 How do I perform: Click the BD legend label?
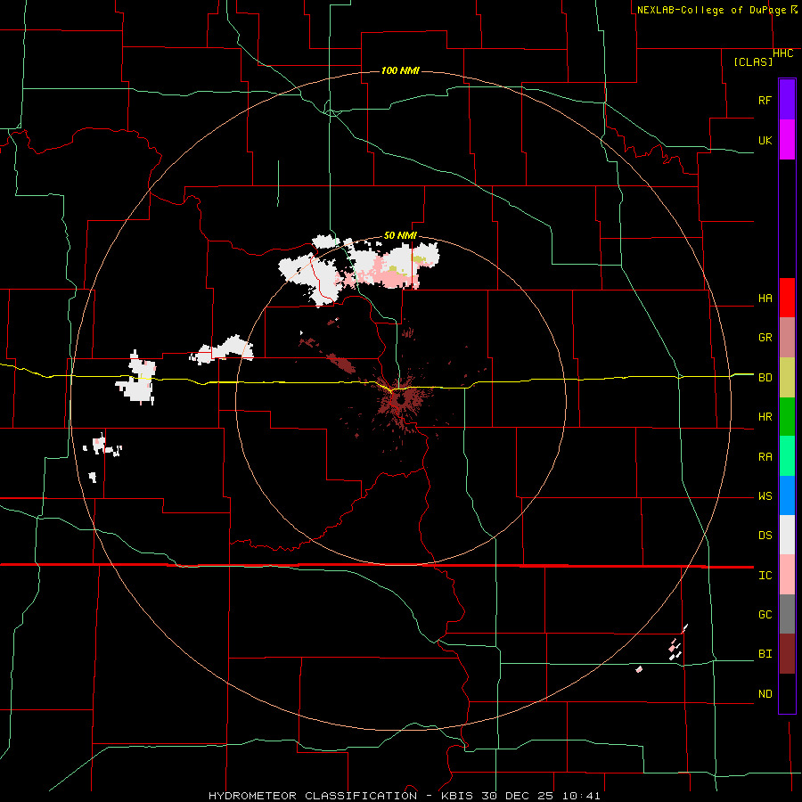[x=765, y=378]
